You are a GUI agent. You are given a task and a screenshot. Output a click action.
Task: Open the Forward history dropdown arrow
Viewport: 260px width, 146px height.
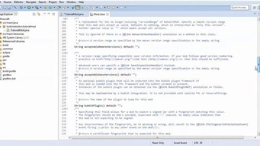[x=125, y=7]
